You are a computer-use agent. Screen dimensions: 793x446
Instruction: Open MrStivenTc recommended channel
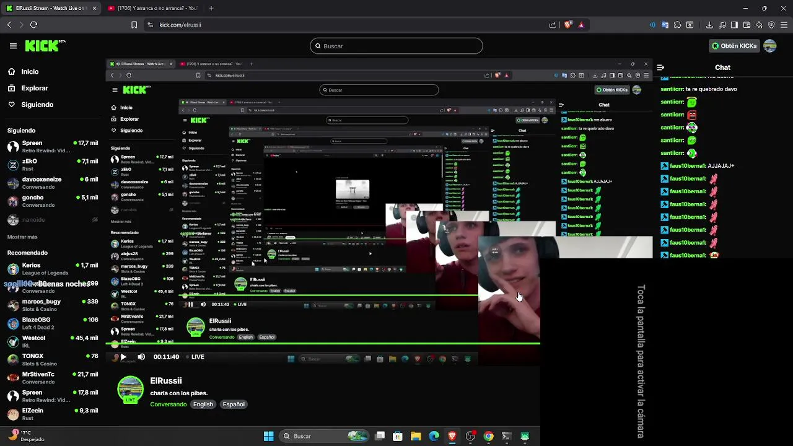point(53,378)
